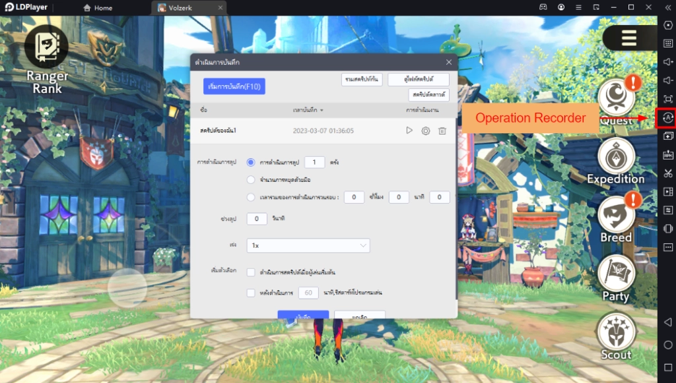Play the script สคริปต์ของฉัน1
Viewport: 676px width, 383px height.
coord(409,131)
